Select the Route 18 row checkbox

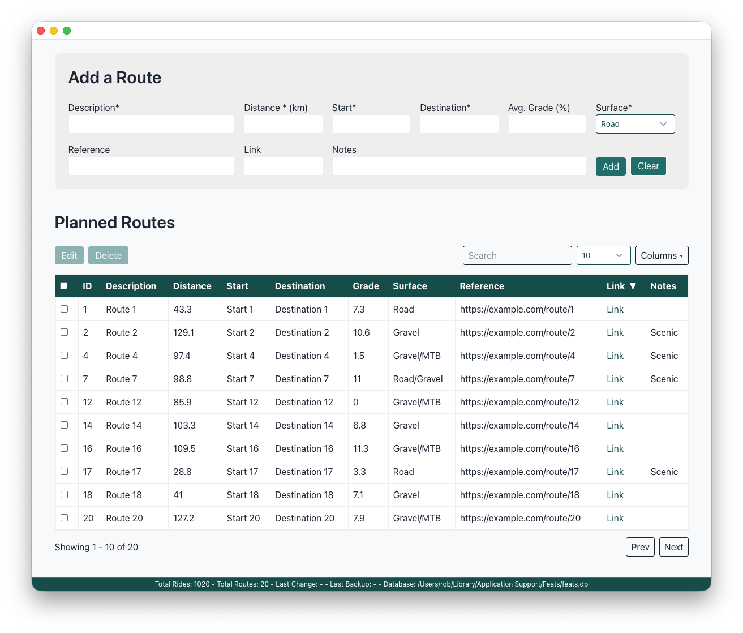tap(64, 495)
